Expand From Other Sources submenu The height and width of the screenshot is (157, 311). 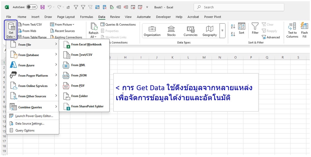(33, 96)
